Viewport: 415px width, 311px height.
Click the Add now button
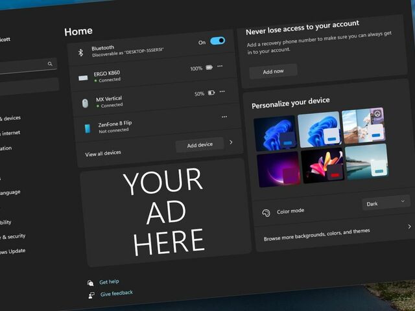[273, 71]
